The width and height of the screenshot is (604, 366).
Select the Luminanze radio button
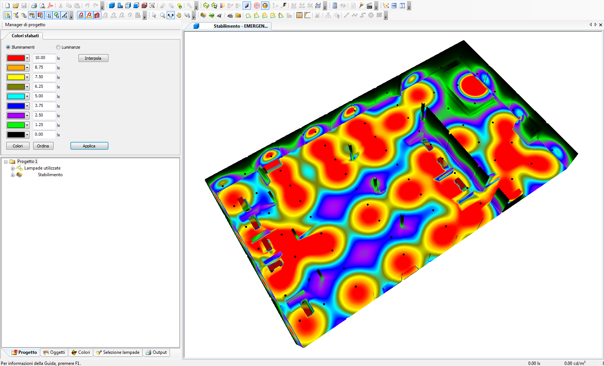point(58,47)
